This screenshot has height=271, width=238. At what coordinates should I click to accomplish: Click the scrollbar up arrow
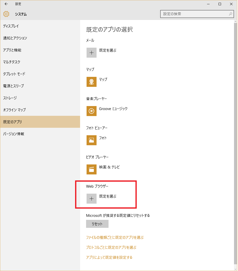click(236, 22)
